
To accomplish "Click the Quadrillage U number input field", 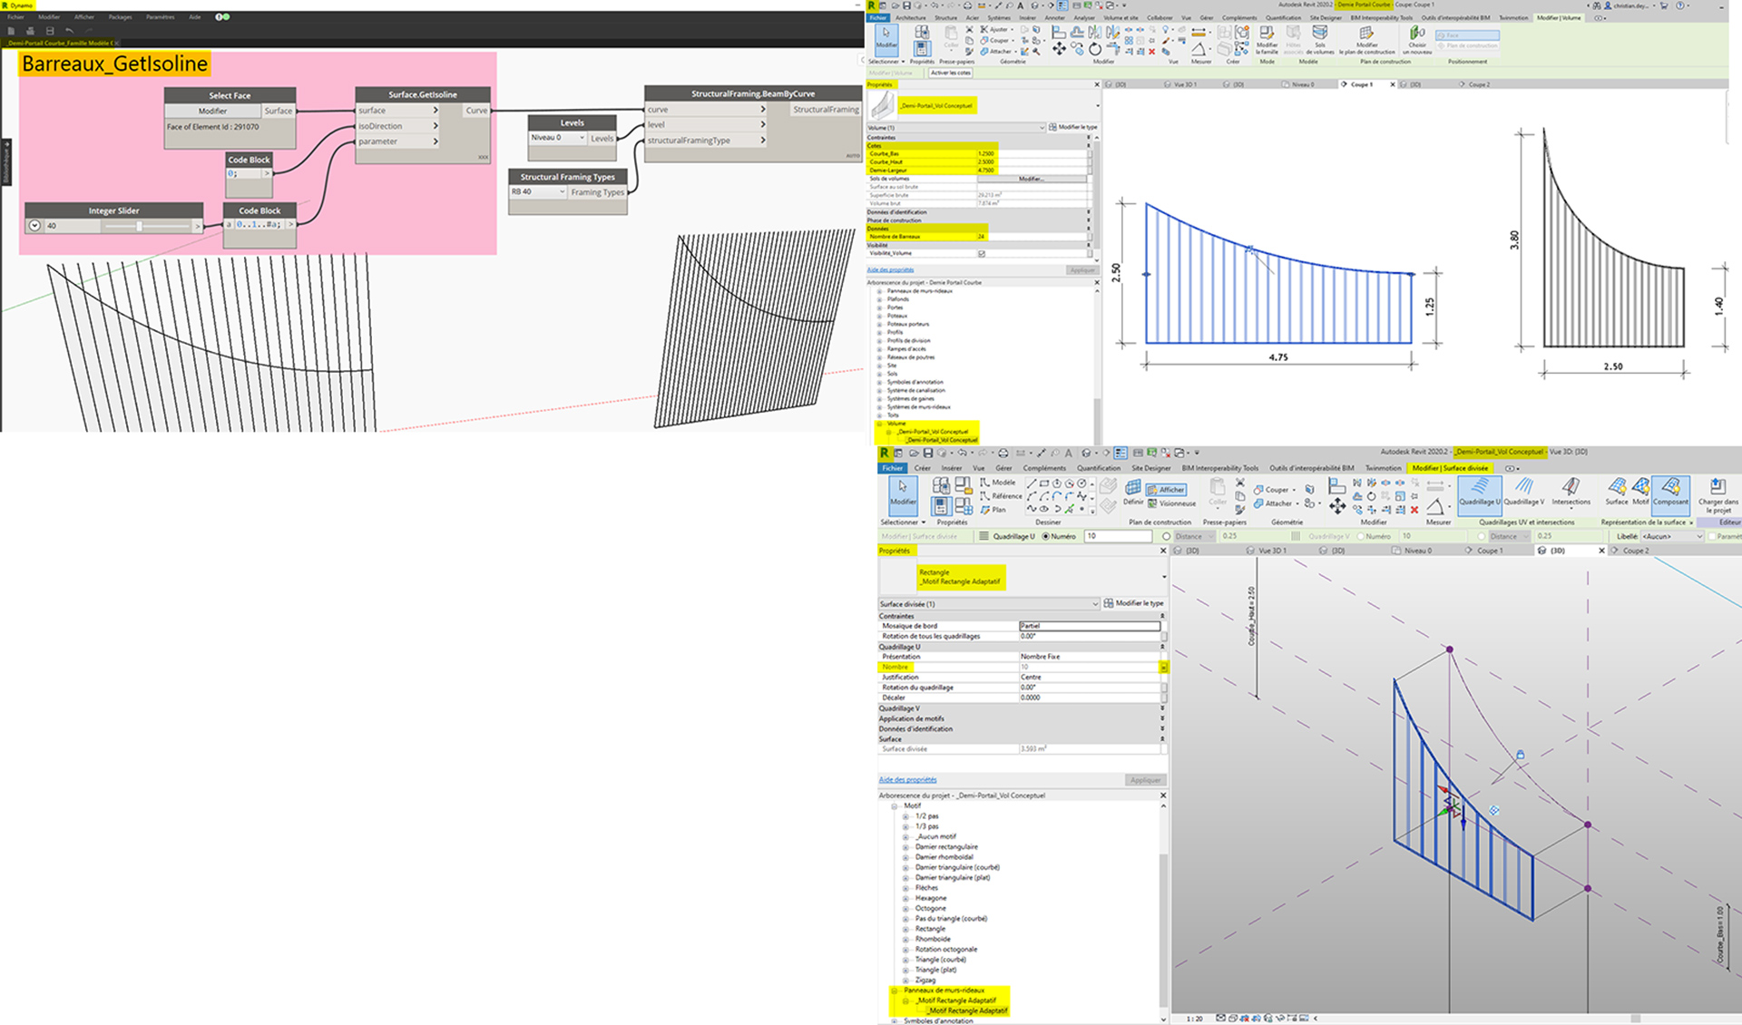I will [x=1118, y=536].
